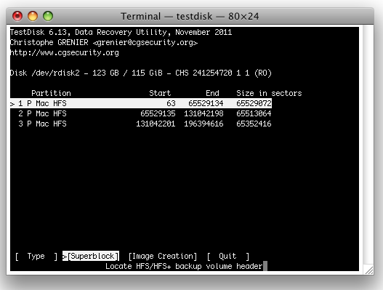The height and width of the screenshot is (290, 383).
Task: Click the Partition column header
Action: click(x=51, y=93)
